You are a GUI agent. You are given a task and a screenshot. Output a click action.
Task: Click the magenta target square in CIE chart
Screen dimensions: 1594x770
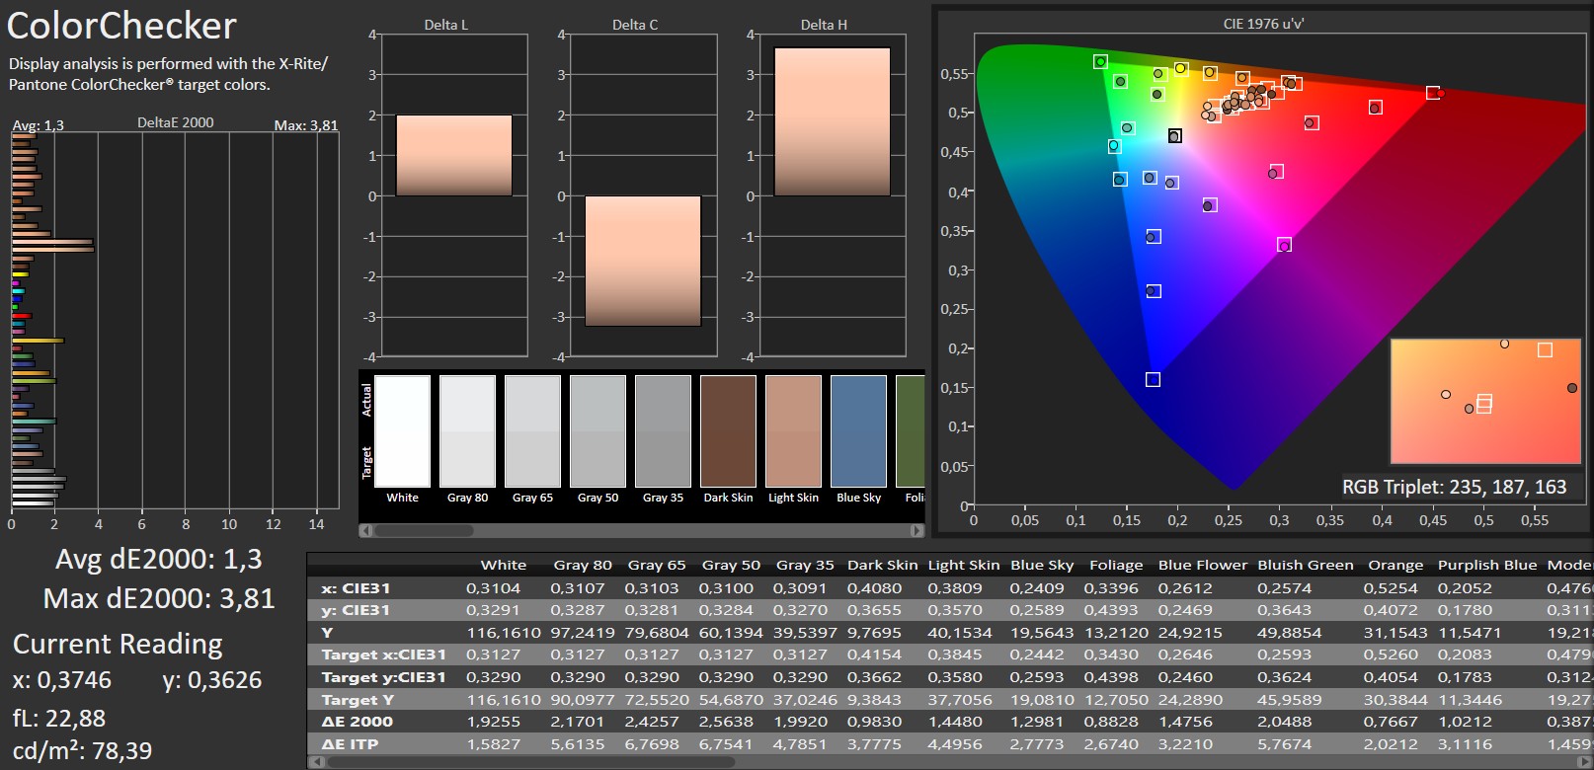[1284, 244]
